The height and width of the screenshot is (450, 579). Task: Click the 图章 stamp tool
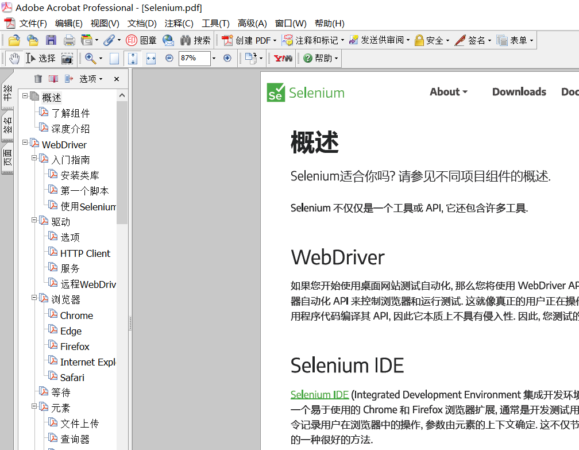[141, 40]
